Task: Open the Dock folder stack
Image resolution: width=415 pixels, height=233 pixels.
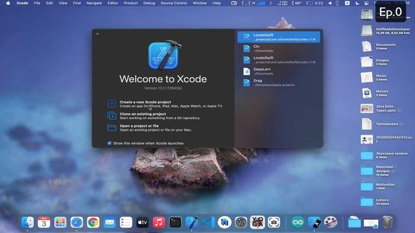Action: click(355, 223)
